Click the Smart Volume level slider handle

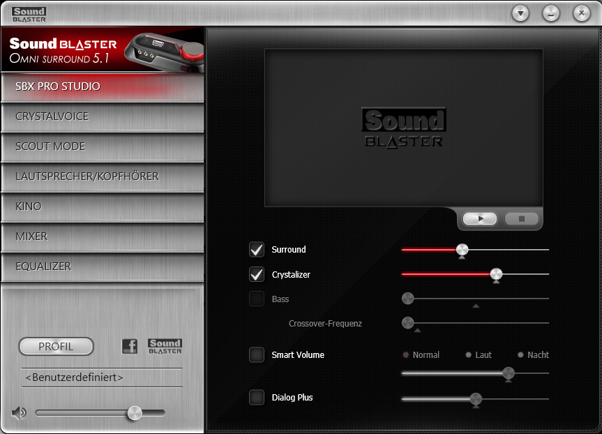tap(509, 373)
